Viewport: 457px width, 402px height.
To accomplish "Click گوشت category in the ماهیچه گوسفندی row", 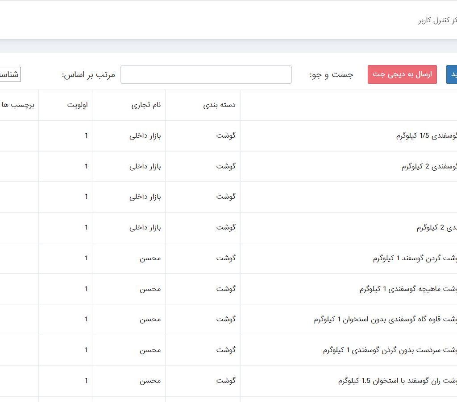I will [226, 289].
